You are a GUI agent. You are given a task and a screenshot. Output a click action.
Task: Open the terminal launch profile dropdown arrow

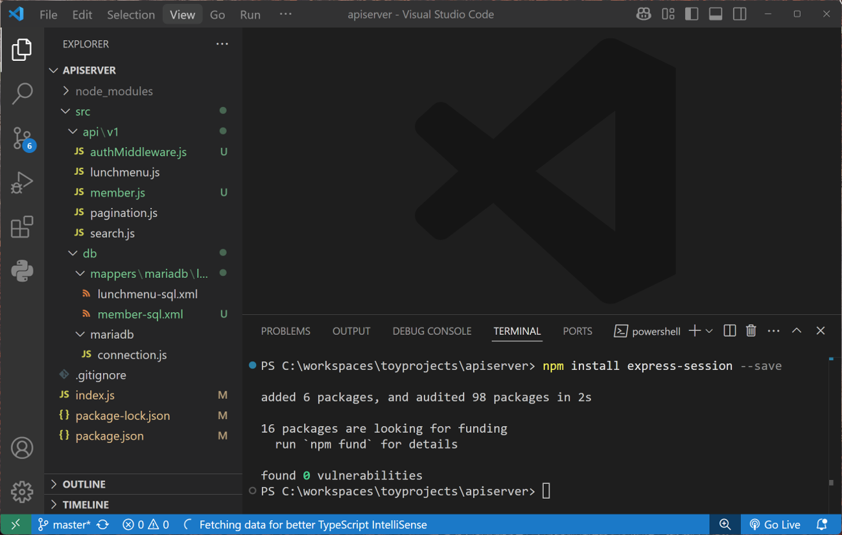(709, 331)
